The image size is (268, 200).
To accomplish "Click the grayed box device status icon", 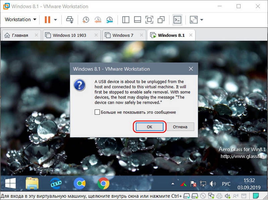I will (244, 196).
